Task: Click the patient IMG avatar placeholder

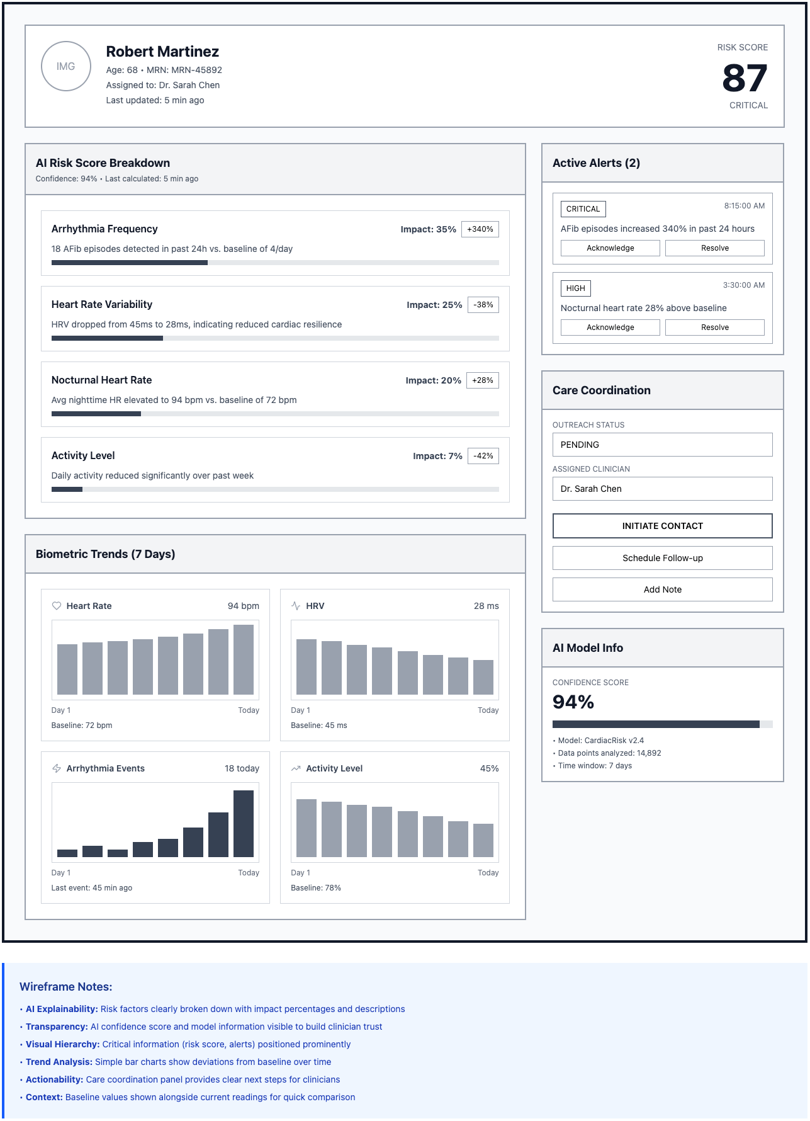Action: tap(66, 66)
